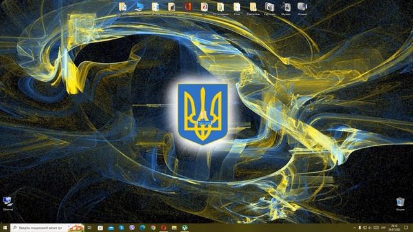Open the Opera browser taskbar icon

(163, 227)
